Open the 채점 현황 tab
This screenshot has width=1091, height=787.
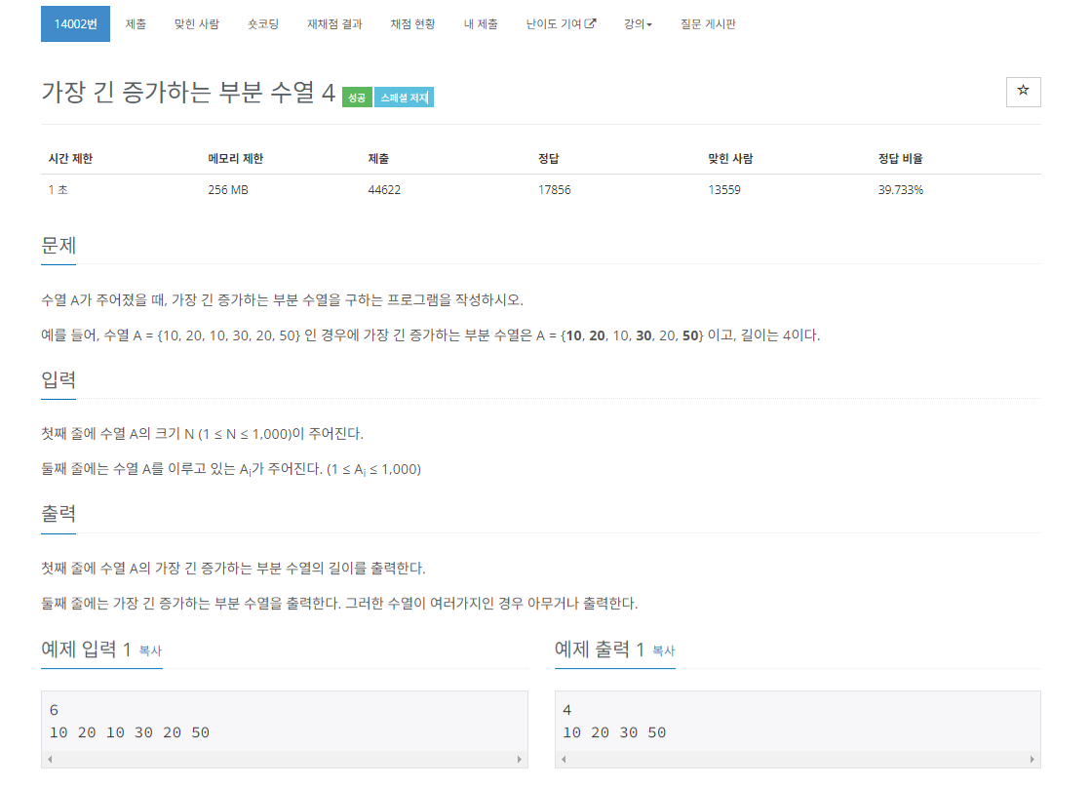[x=412, y=23]
